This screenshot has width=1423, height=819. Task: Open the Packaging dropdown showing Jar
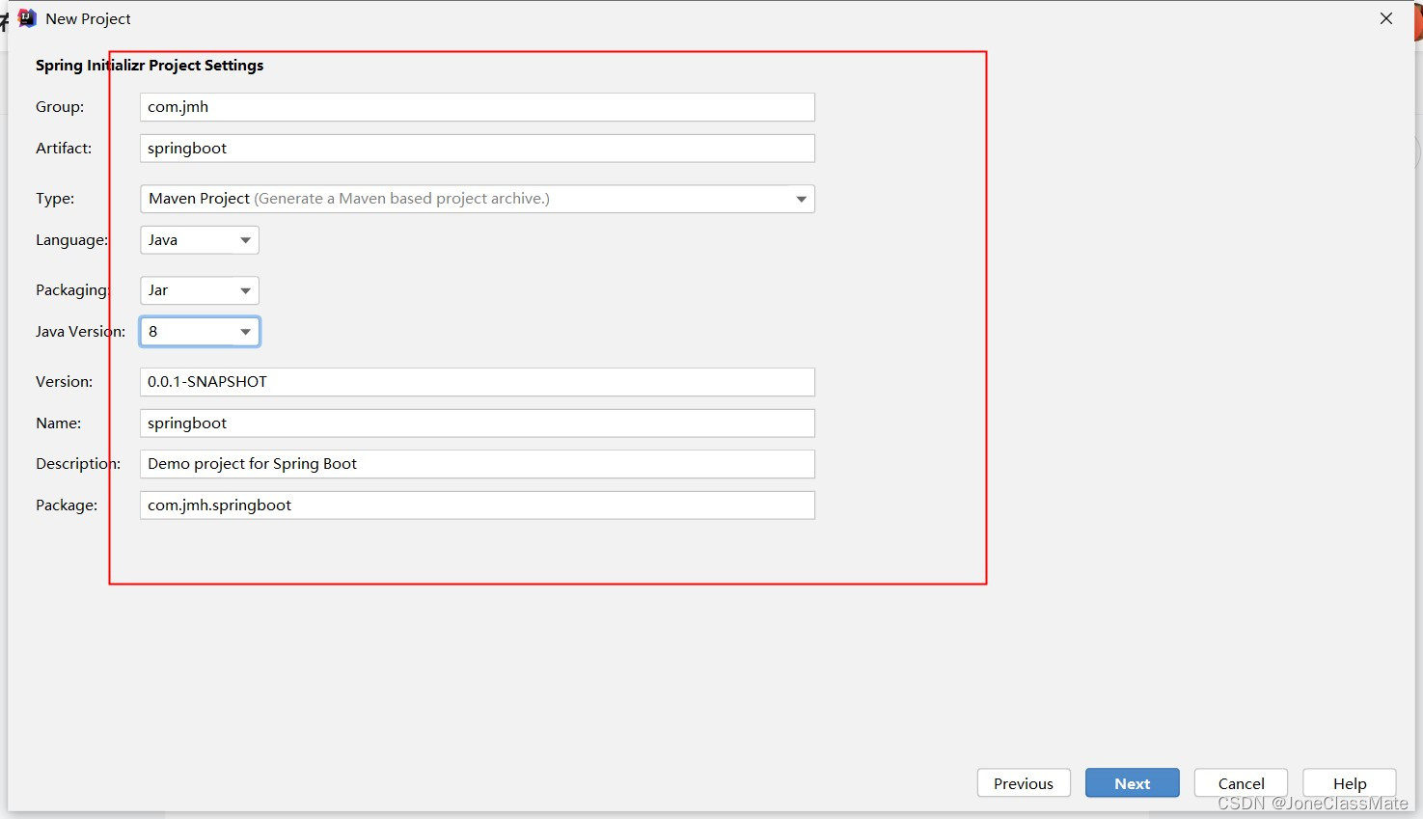pos(200,290)
